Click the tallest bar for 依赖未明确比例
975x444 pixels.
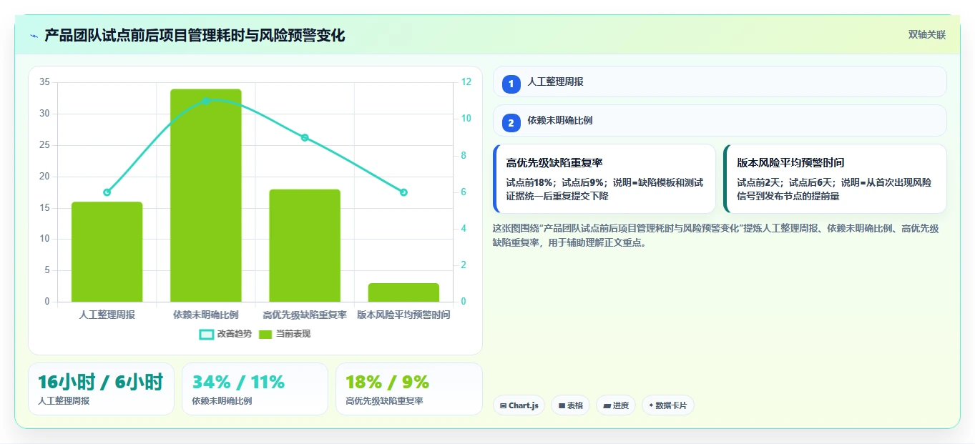(206, 195)
